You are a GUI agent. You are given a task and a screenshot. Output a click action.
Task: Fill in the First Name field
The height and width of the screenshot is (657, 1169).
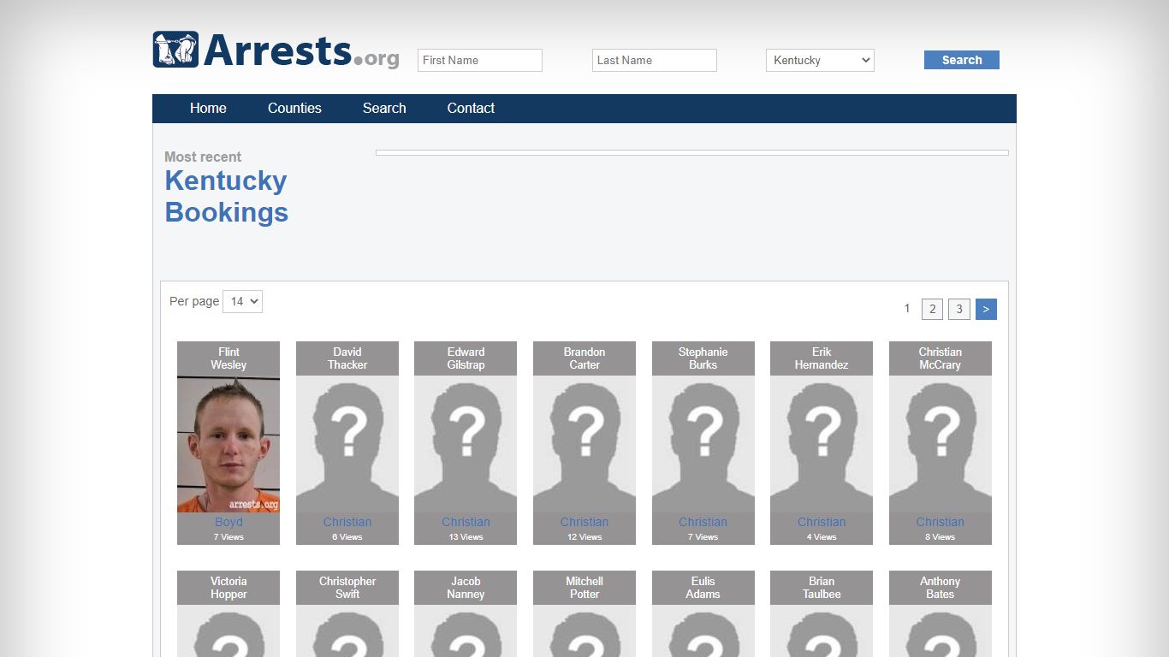pyautogui.click(x=480, y=60)
